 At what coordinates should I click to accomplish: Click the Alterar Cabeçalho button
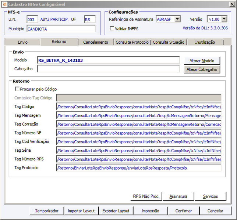point(202,69)
